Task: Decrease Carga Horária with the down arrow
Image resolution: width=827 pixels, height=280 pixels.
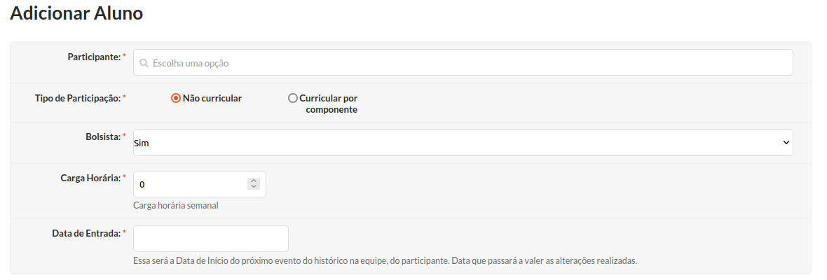Action: tap(254, 187)
